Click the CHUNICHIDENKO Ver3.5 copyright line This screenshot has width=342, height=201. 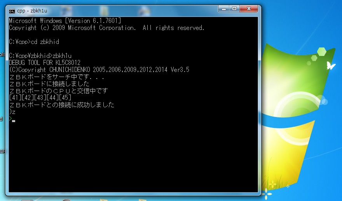pyautogui.click(x=99, y=70)
